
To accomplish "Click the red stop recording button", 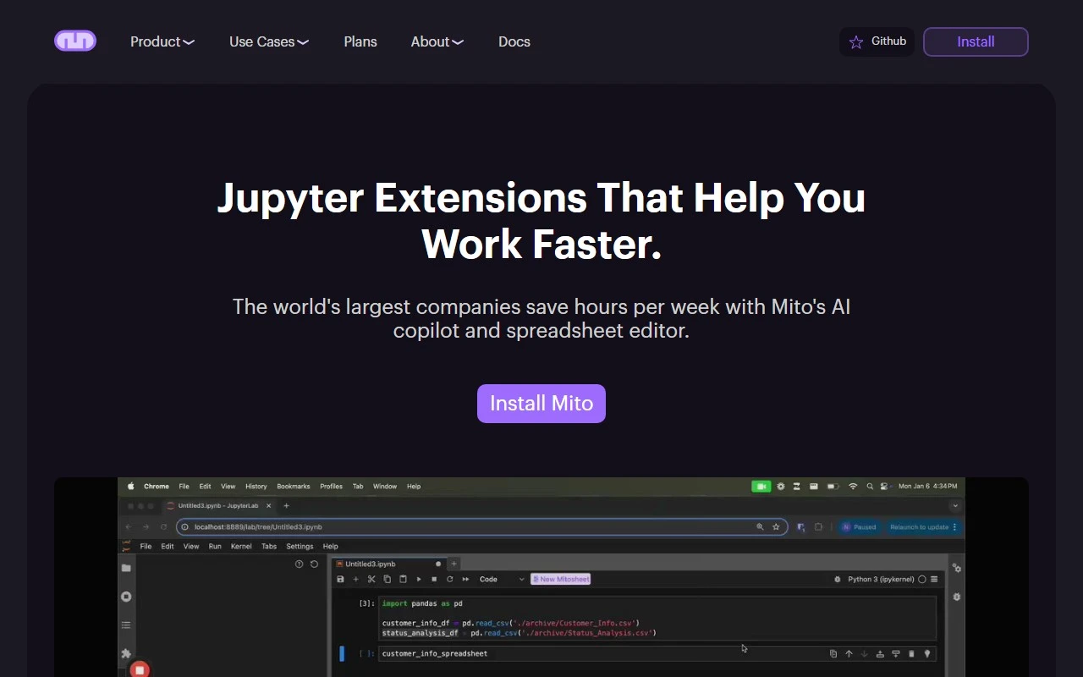I will (140, 669).
